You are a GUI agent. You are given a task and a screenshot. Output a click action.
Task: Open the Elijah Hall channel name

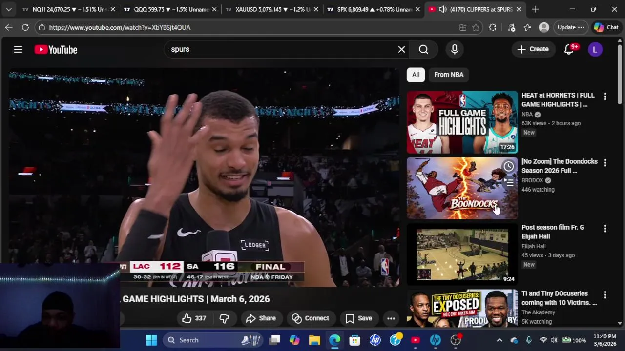(533, 246)
